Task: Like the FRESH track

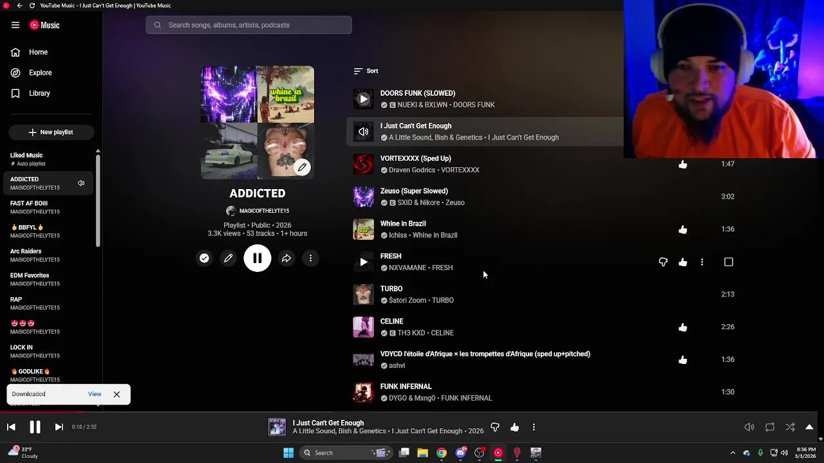Action: coord(682,262)
